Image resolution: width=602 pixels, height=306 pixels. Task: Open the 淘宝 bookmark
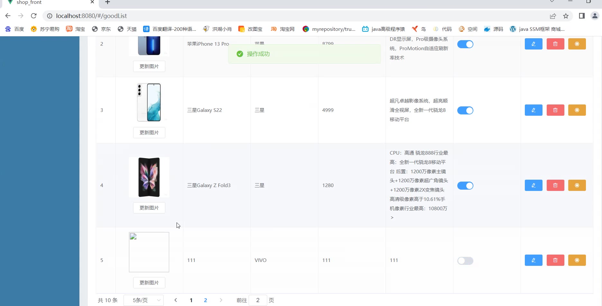point(76,29)
